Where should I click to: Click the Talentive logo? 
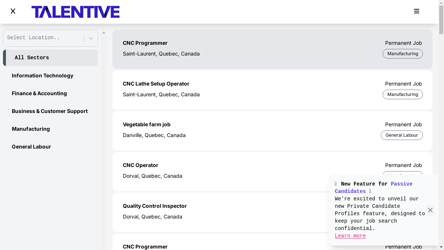[75, 12]
